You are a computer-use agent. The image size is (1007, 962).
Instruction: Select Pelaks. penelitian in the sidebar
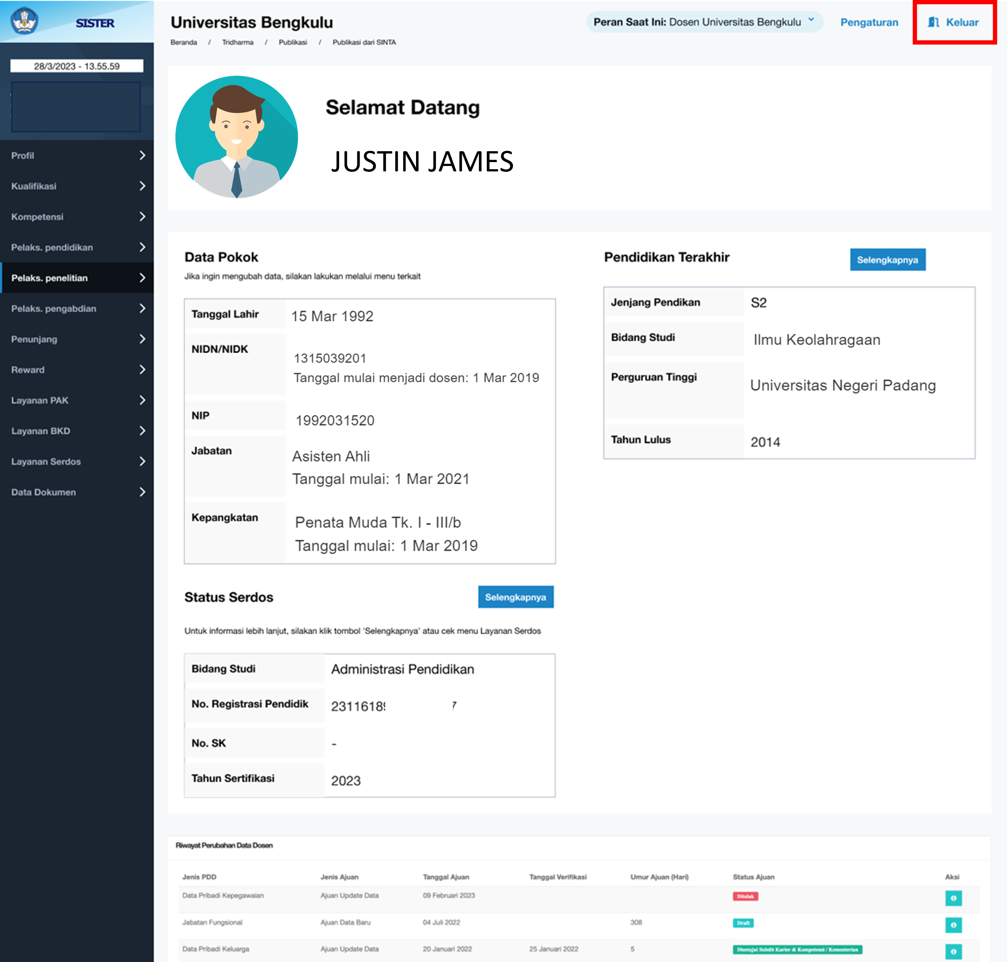point(77,278)
